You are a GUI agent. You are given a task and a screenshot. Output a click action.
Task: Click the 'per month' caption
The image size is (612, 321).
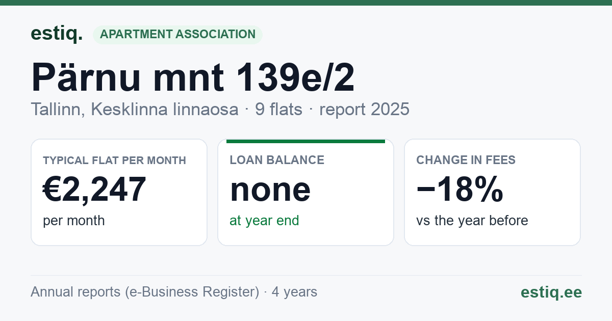[x=74, y=221]
